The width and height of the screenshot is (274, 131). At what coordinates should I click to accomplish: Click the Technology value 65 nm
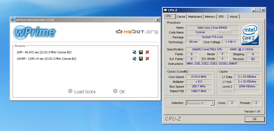tap(193, 42)
